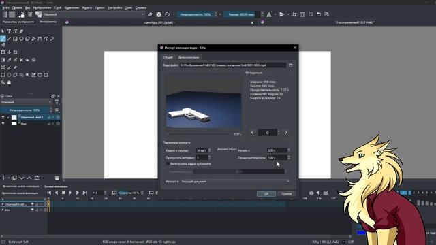Jump to first frame on timeline controls
Viewport: 436px width, 245px height.
(x=49, y=193)
